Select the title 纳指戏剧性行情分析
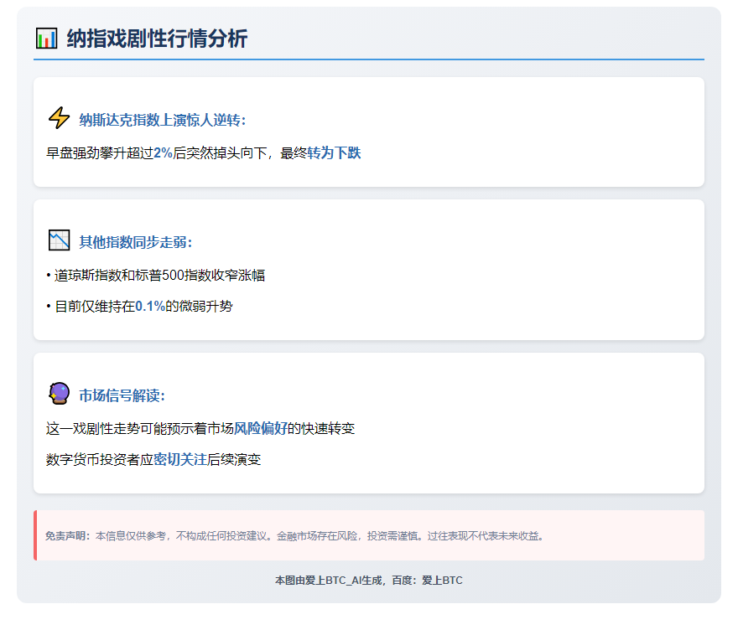Viewport: 738px width, 630px height. (x=157, y=39)
